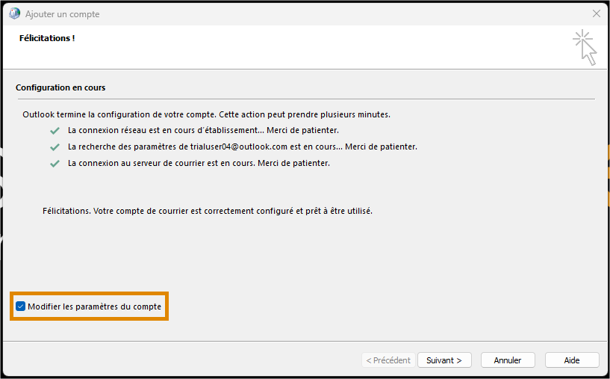
Task: Click the Outlook termine la configuration sentence
Action: click(x=206, y=114)
